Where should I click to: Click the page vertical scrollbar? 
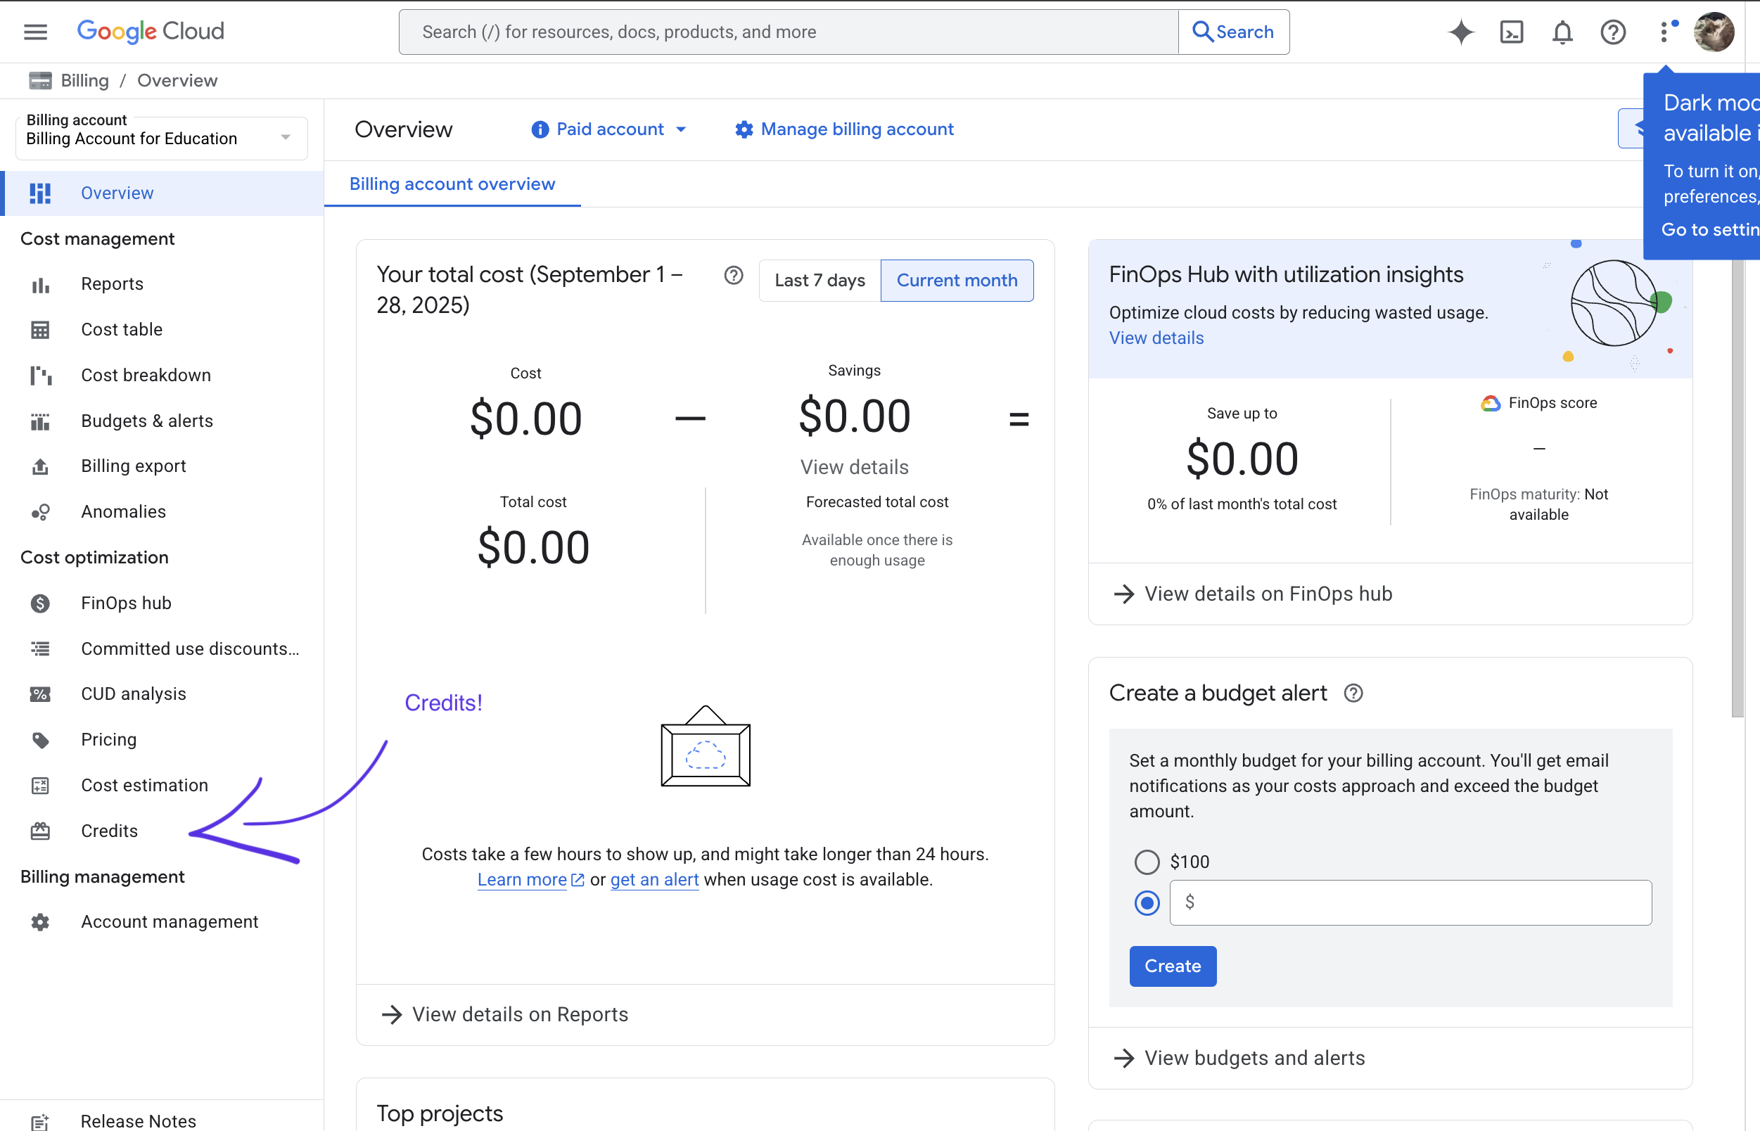click(x=1737, y=485)
